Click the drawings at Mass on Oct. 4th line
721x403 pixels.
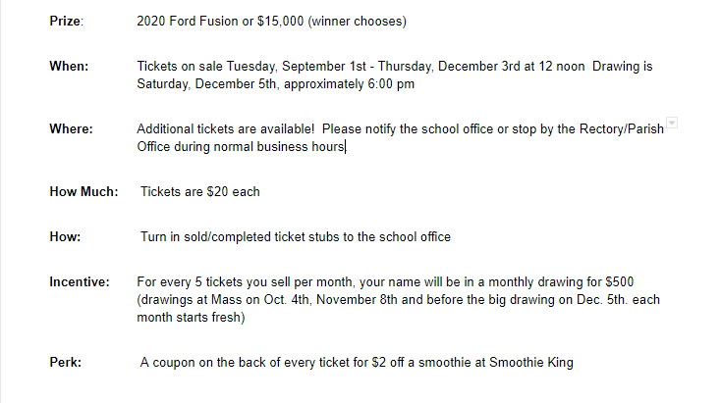point(398,300)
